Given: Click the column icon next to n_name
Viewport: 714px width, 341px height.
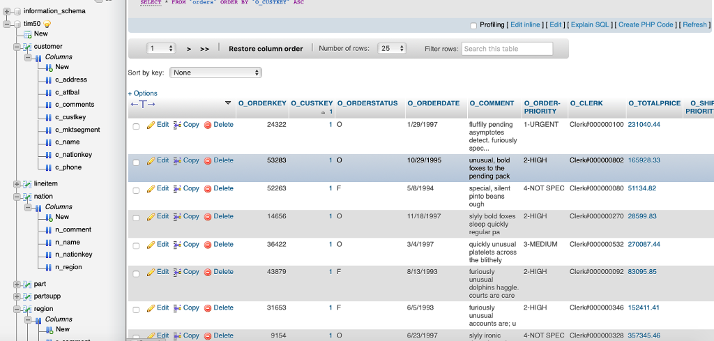Looking at the screenshot, I should tap(49, 243).
